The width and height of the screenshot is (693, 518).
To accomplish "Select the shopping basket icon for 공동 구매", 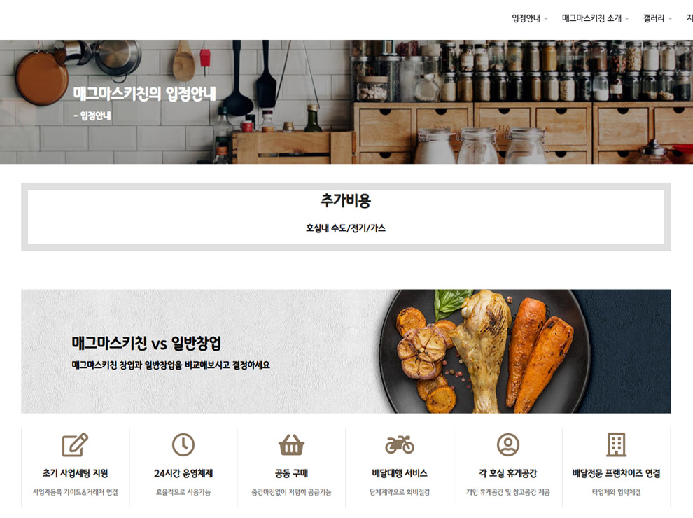I will 291,444.
